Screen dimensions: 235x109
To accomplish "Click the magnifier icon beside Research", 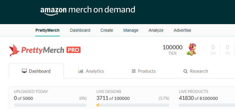I will click(x=185, y=72).
